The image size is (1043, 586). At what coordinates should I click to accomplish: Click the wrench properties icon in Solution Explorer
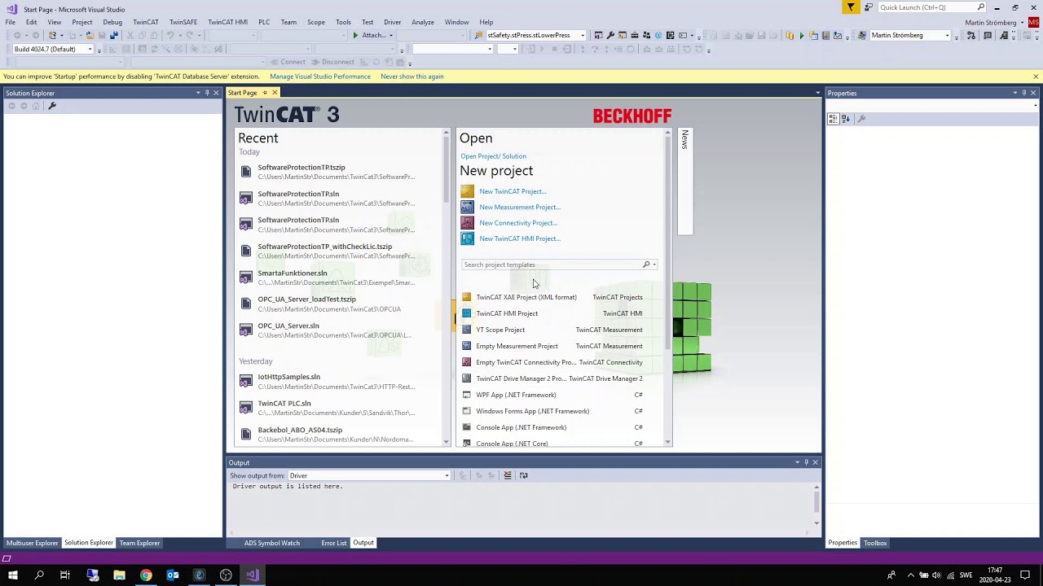click(51, 106)
